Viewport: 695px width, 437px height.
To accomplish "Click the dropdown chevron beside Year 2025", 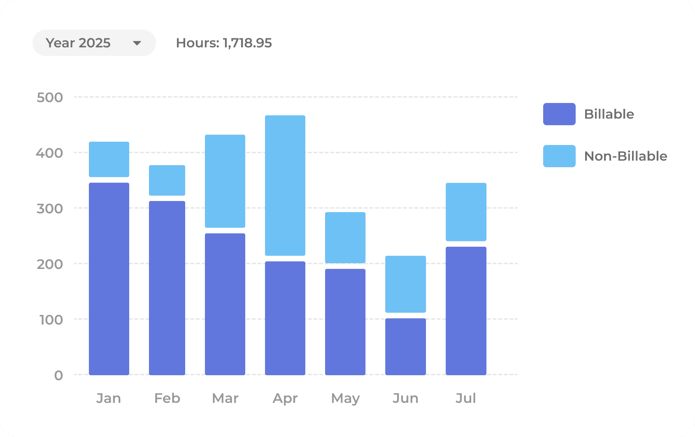I will point(137,42).
